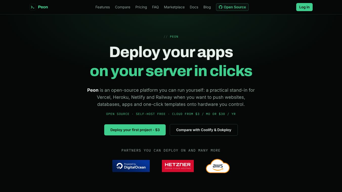Viewport: 342px width, 192px height.
Task: Click 'on your server in clicks' heading
Action: click(171, 71)
